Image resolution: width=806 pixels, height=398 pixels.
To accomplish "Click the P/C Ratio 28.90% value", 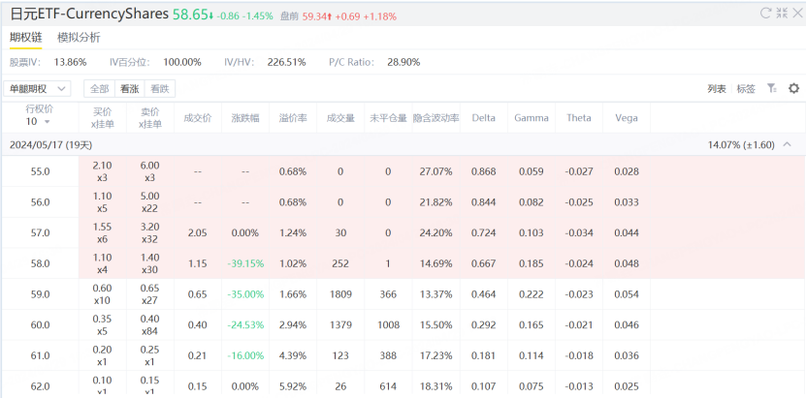I will (x=403, y=63).
